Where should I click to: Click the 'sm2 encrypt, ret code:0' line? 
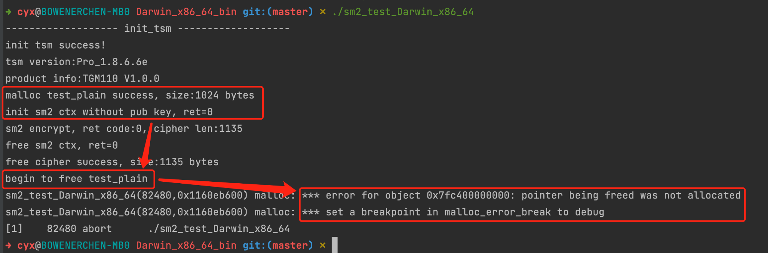pyautogui.click(x=124, y=128)
